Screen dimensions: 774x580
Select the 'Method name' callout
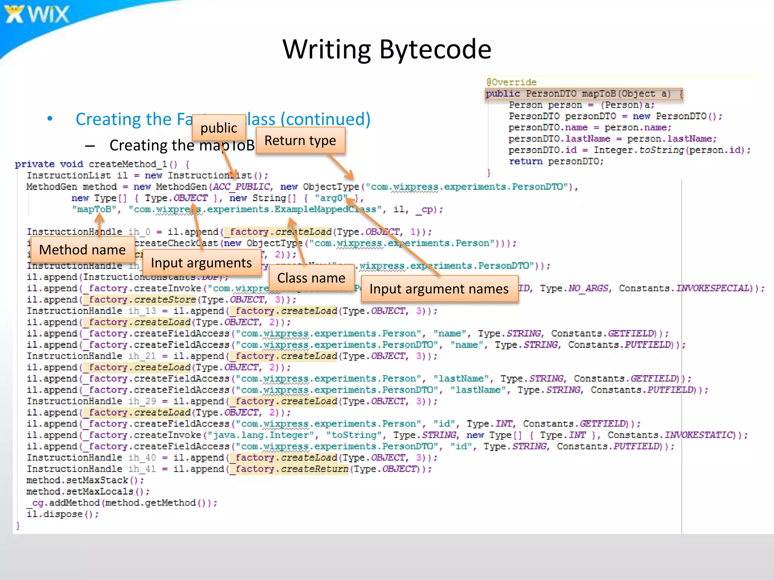pos(82,250)
